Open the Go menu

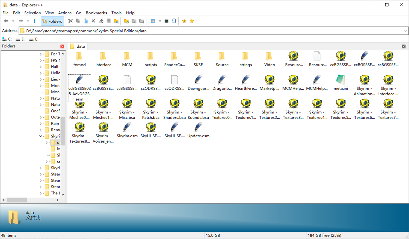point(79,13)
